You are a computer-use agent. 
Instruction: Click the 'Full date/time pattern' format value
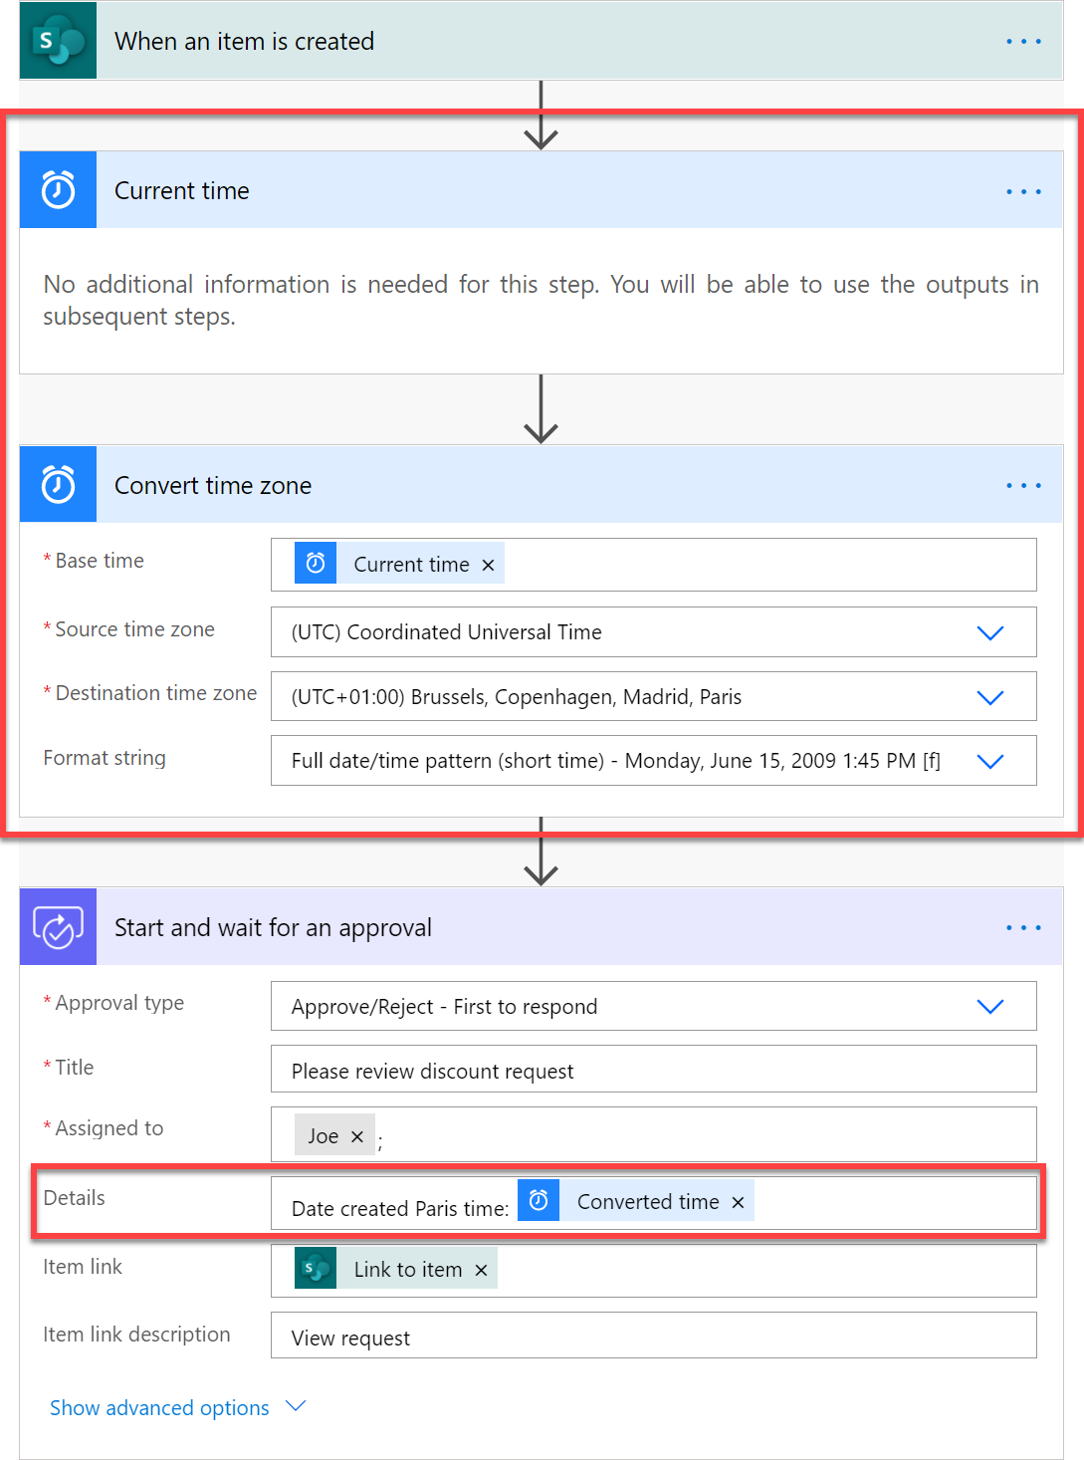point(615,761)
